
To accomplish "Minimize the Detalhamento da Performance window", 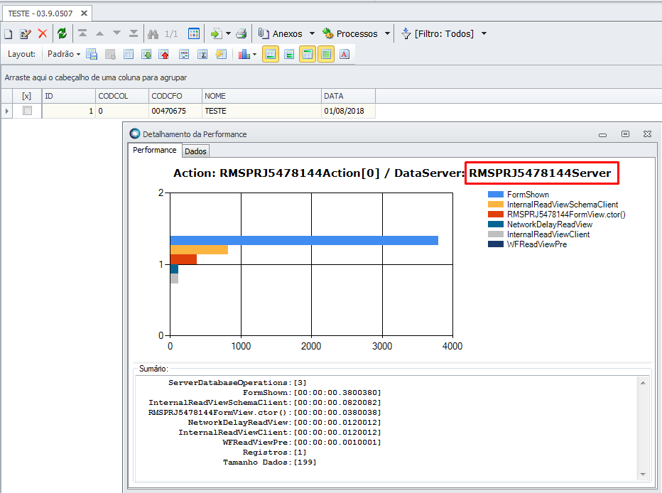I will [602, 135].
